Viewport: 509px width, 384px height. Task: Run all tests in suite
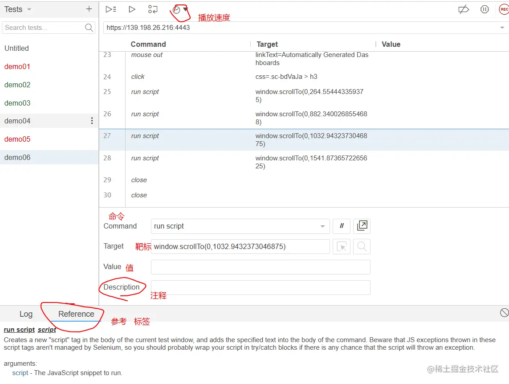point(111,9)
